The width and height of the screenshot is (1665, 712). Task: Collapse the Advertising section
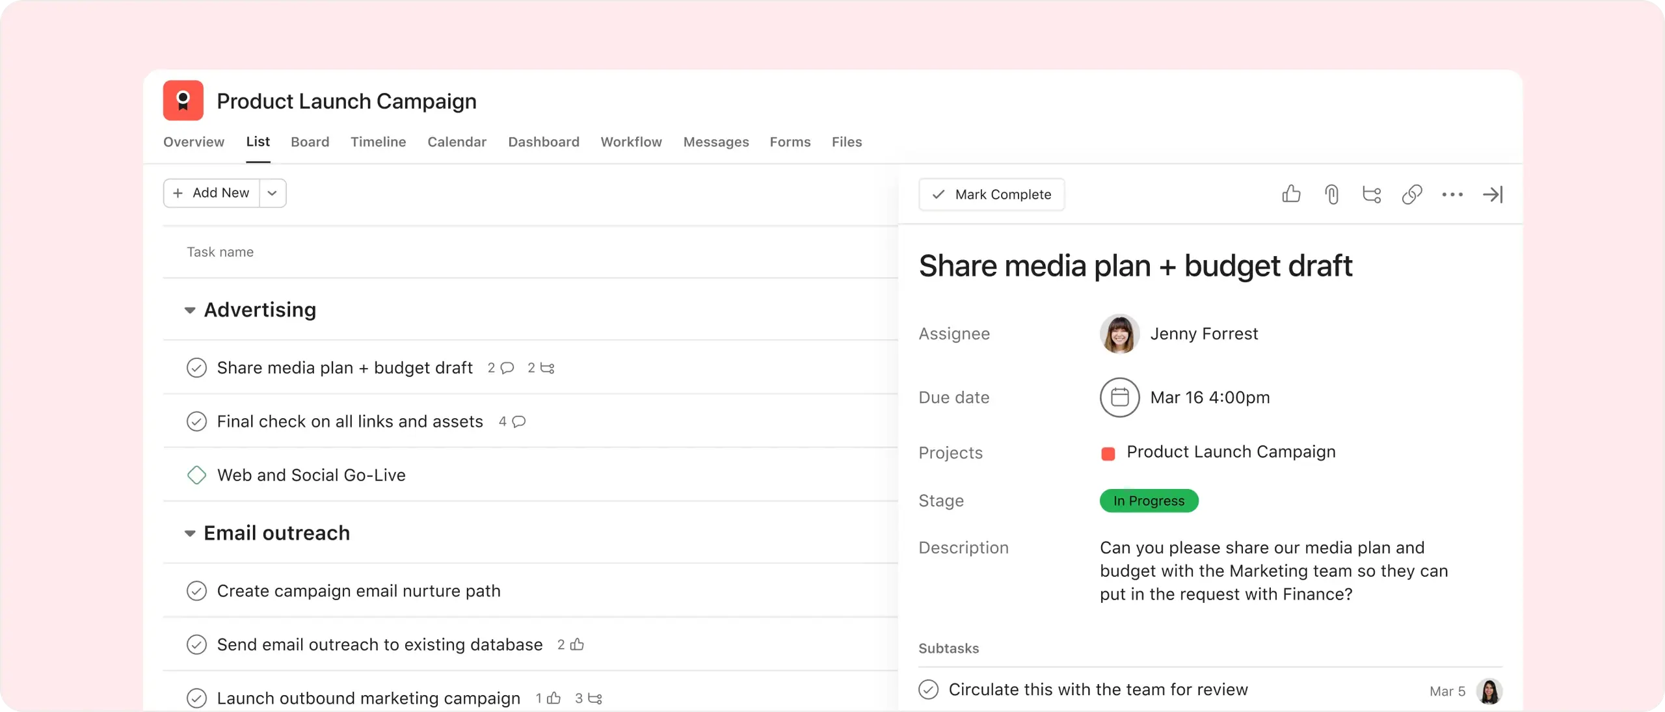(190, 310)
